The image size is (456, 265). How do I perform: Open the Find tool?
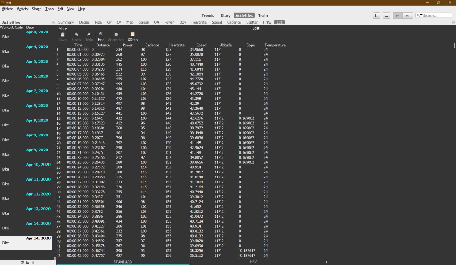pos(101,37)
